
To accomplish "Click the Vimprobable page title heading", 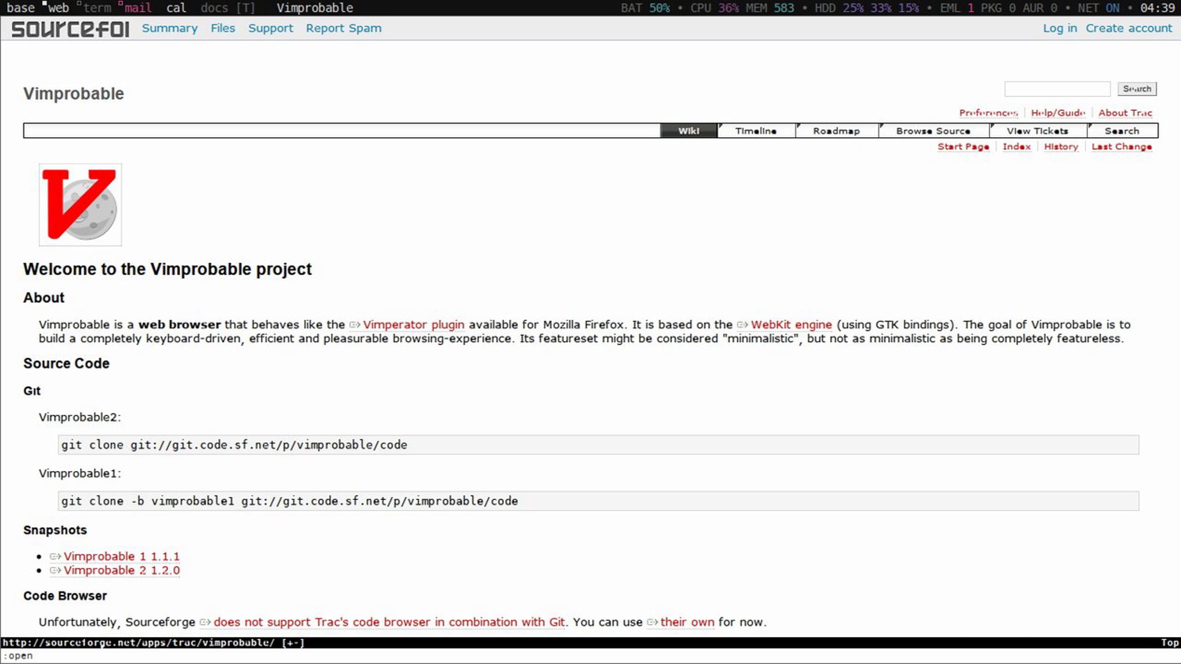I will coord(74,93).
